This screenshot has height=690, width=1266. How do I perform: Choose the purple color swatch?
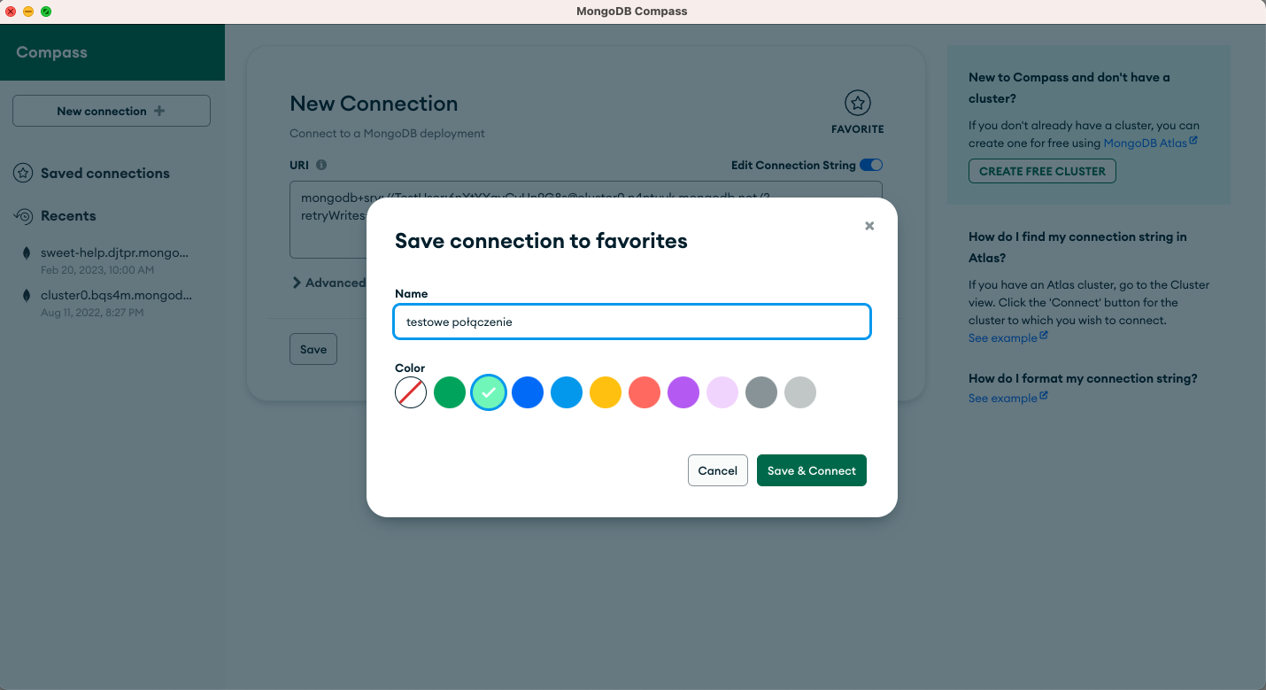coord(683,392)
